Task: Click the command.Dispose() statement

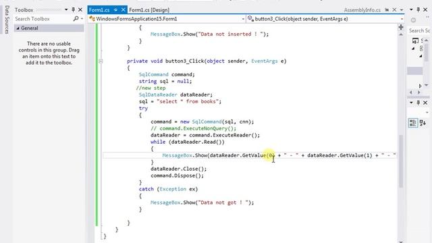Action: (177, 175)
